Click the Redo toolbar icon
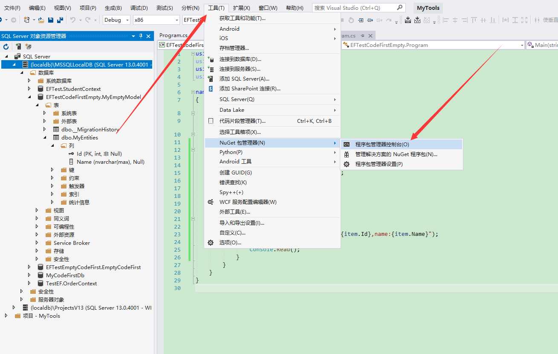 pos(88,20)
